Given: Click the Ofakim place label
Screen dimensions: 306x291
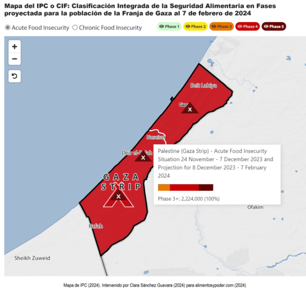Looking at the screenshot, I should pyautogui.click(x=255, y=207).
